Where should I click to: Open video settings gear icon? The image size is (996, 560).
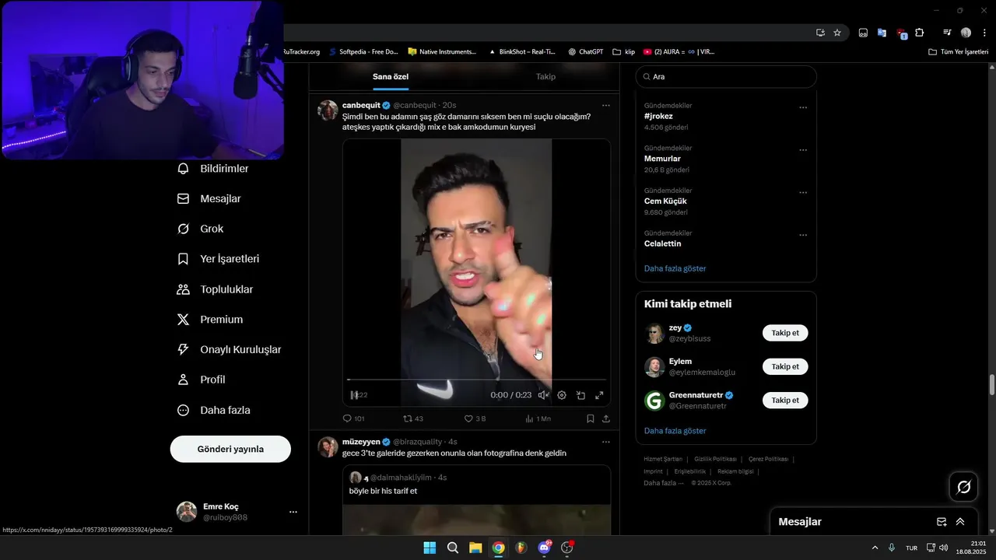point(562,395)
